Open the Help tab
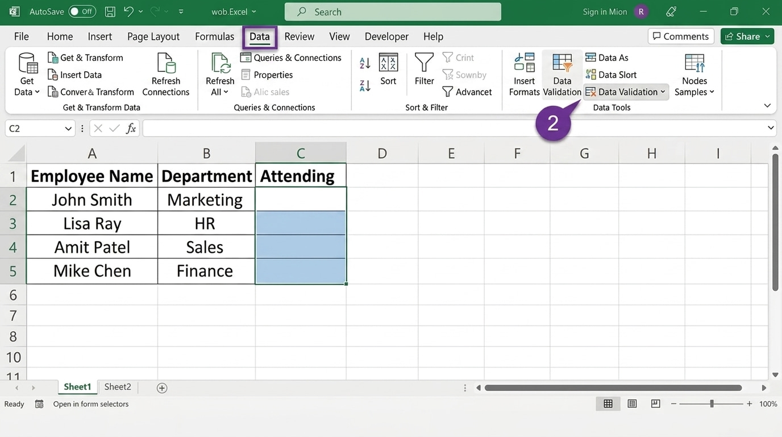This screenshot has height=437, width=782. click(433, 36)
